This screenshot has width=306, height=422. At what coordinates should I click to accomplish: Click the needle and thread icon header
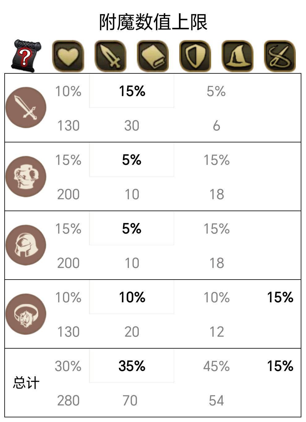click(280, 56)
